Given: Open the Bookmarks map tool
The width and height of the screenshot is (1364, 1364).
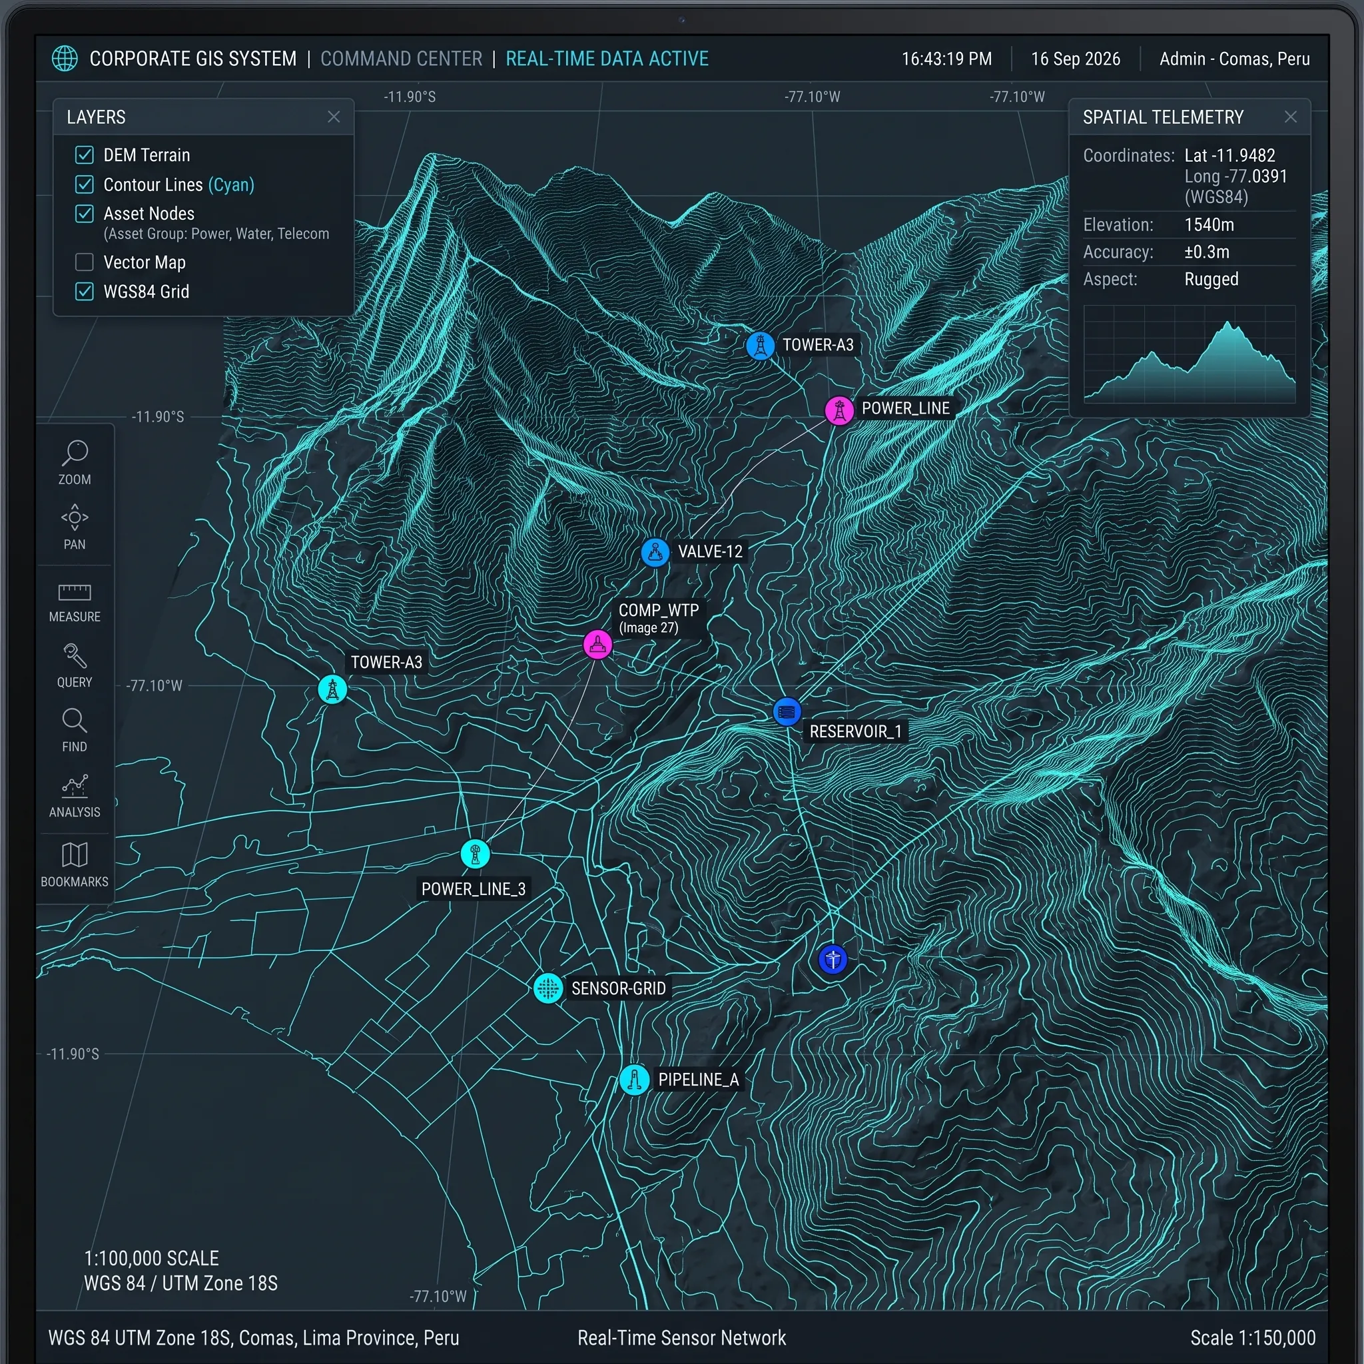Looking at the screenshot, I should [x=74, y=864].
